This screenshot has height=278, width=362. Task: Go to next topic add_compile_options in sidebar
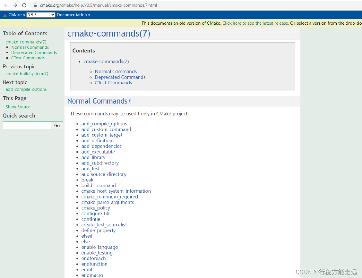coord(26,89)
